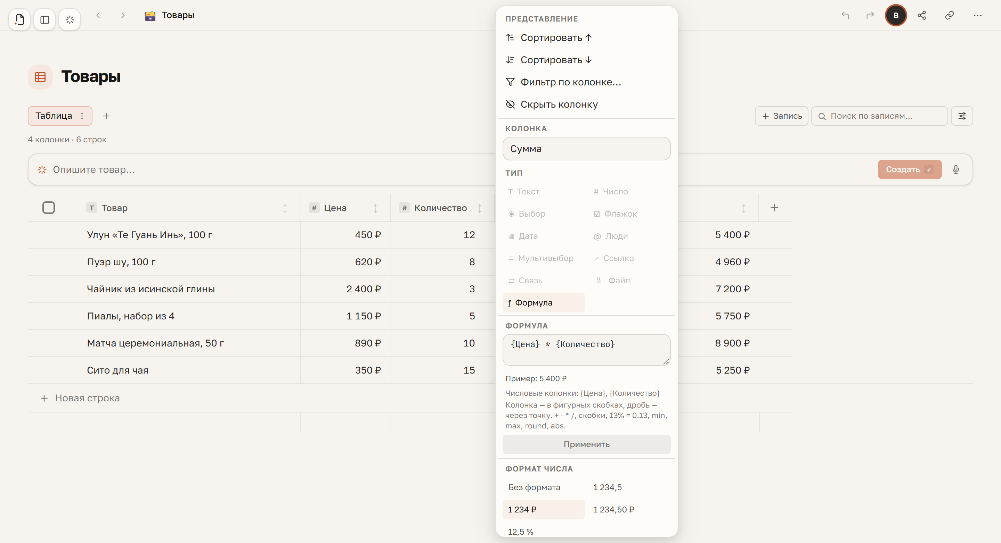
Task: Choose Сортировать ascending menu item
Action: 586,37
